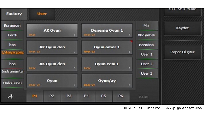Go to page P3
The height and width of the screenshot is (113, 205).
69,96
